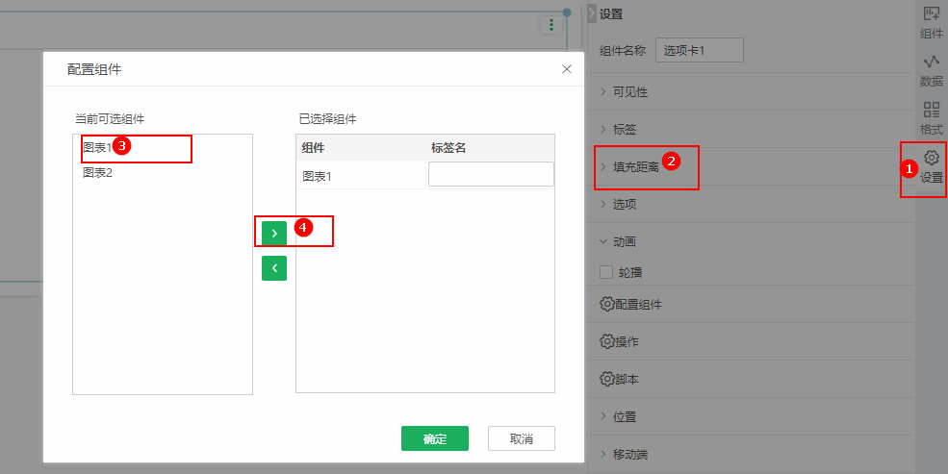Viewport: 948px width, 474px height.
Task: Click the gear icon beside 脚本
Action: (607, 379)
